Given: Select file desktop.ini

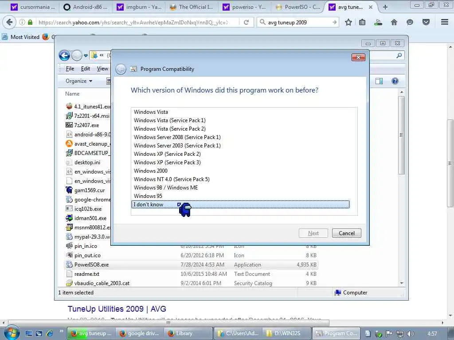Looking at the screenshot, I should tap(83, 162).
